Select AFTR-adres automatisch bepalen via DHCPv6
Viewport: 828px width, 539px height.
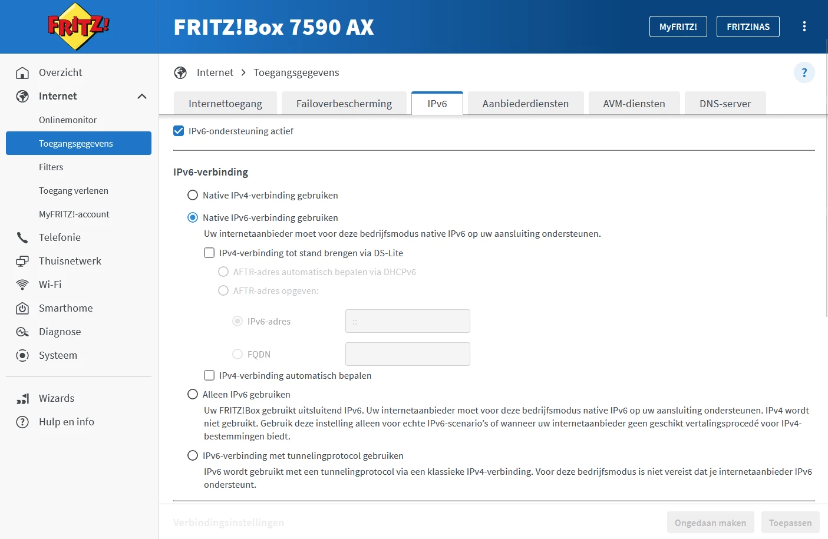[223, 272]
